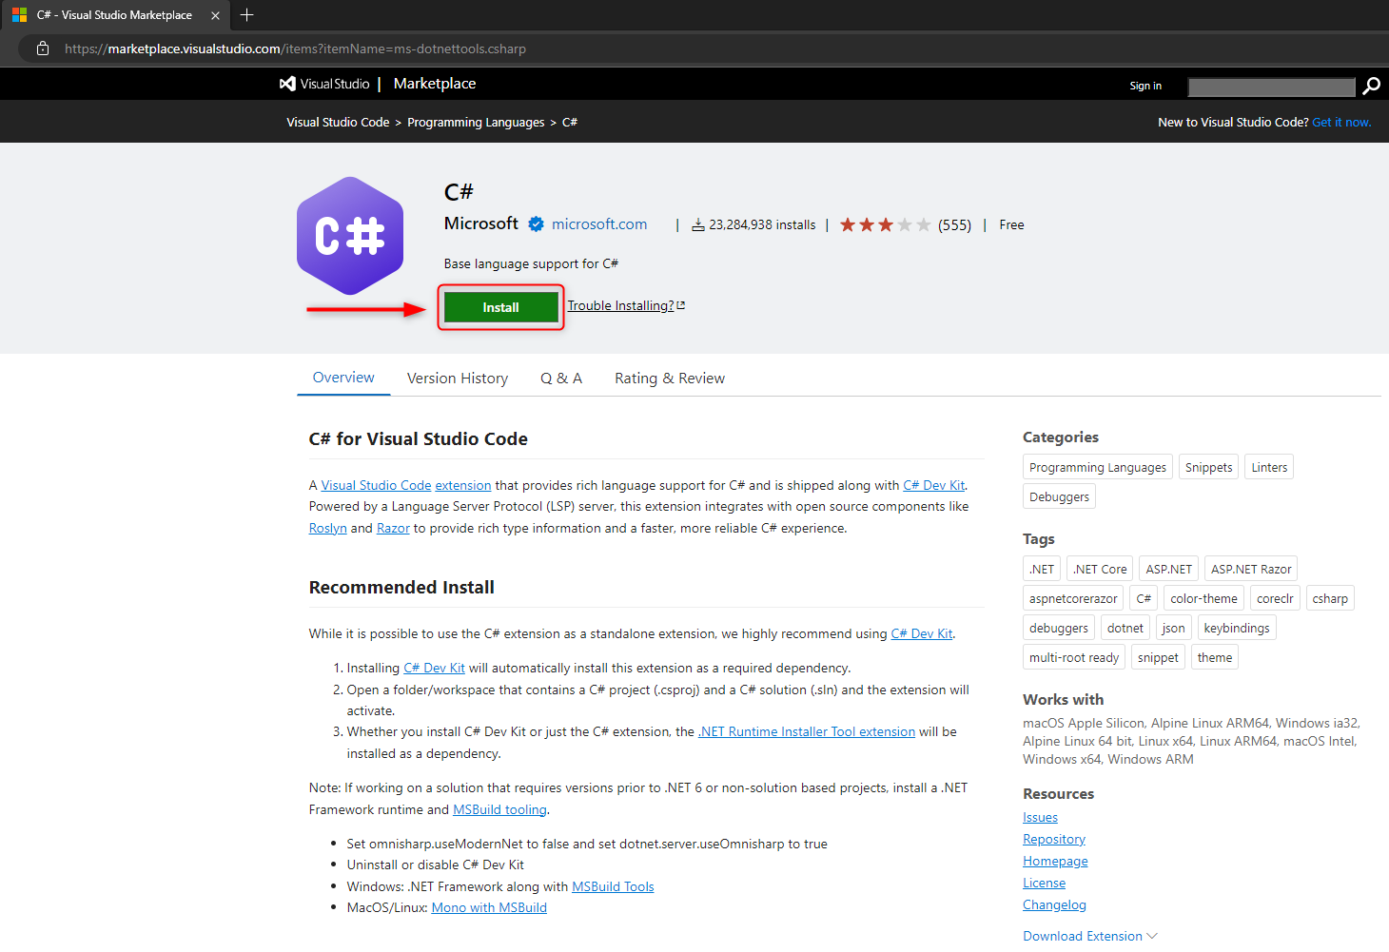This screenshot has height=952, width=1389.
Task: Open the Trouble Installing? link
Action: pyautogui.click(x=626, y=305)
